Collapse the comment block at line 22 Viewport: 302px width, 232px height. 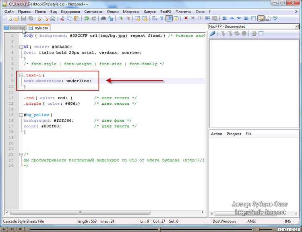point(21,155)
